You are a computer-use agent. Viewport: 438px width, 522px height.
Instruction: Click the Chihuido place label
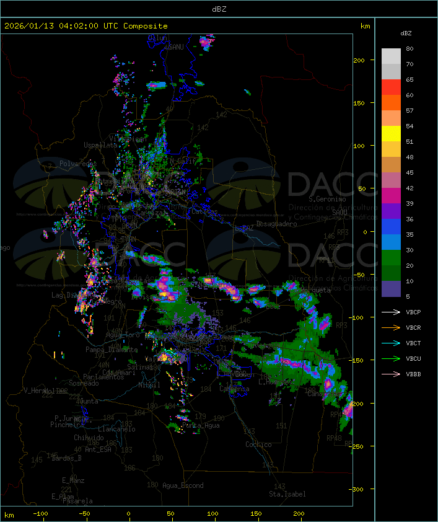tap(89, 438)
